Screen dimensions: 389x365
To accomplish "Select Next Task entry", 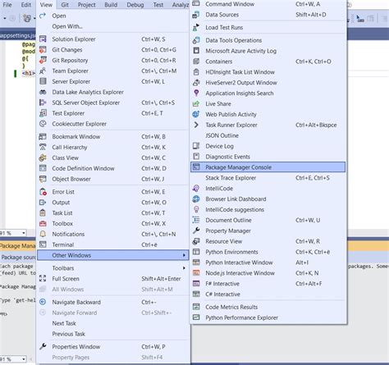I will [x=112, y=323].
